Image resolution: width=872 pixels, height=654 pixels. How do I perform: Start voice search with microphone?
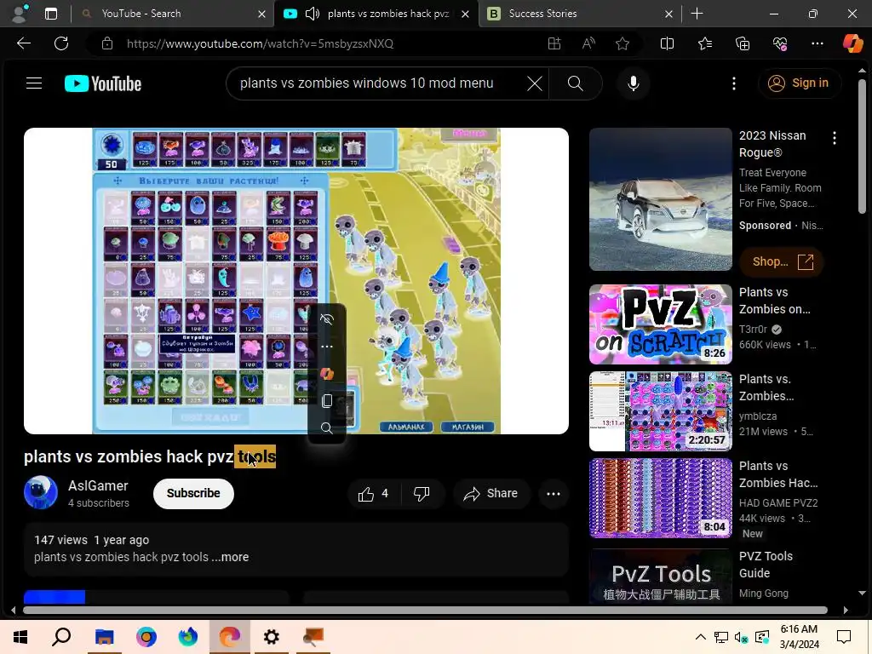tap(633, 83)
